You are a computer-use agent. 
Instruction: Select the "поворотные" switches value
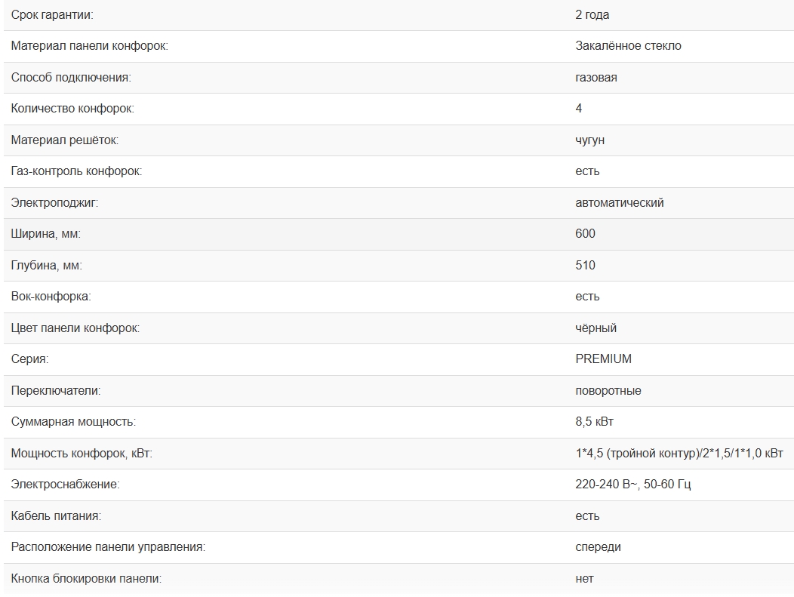tap(608, 391)
